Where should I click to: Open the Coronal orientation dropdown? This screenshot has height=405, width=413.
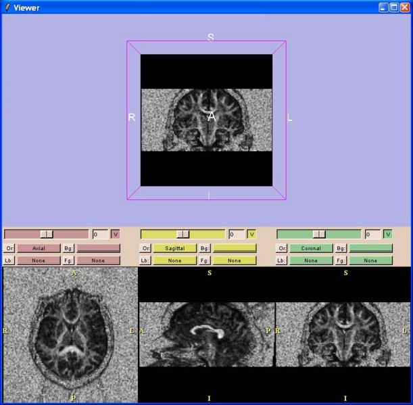point(311,248)
